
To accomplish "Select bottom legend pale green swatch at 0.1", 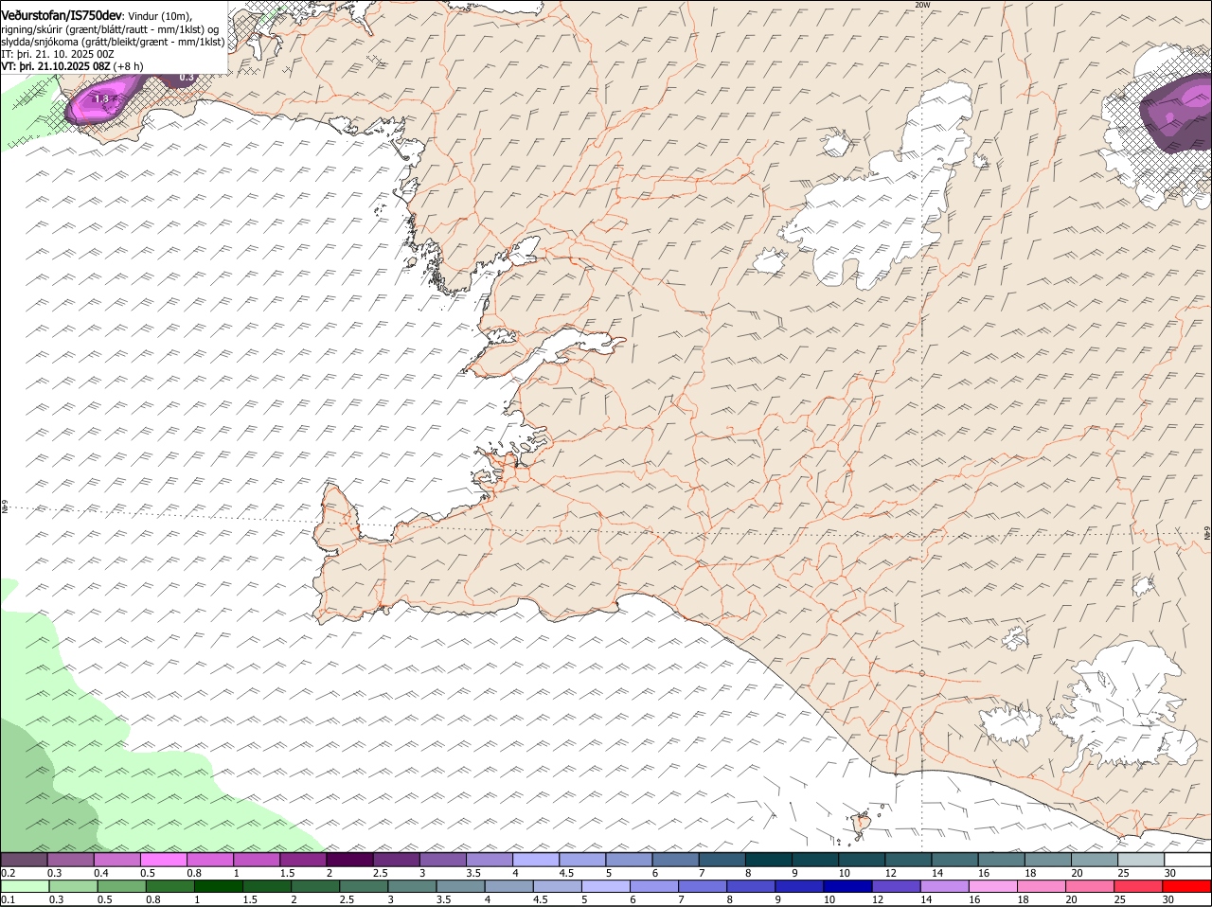I will (25, 886).
